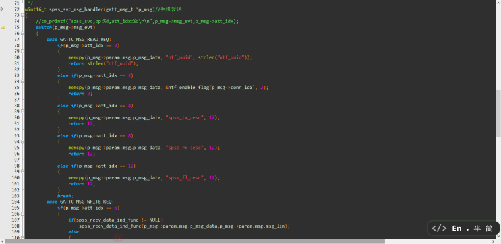The image size is (501, 244).
Task: Click the Chinese comment 手机发送 on line 72
Action: [171, 9]
